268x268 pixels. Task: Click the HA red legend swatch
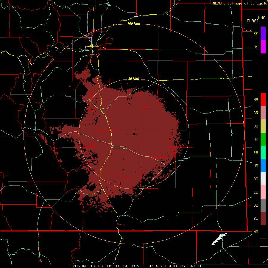coord(263,99)
